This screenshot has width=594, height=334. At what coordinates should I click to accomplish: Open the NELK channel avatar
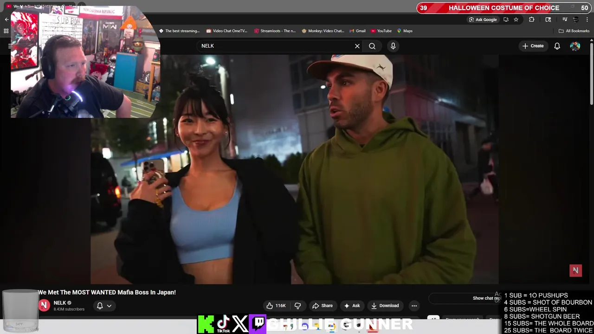44,305
